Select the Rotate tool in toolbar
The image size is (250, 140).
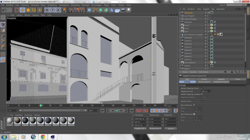point(34,10)
